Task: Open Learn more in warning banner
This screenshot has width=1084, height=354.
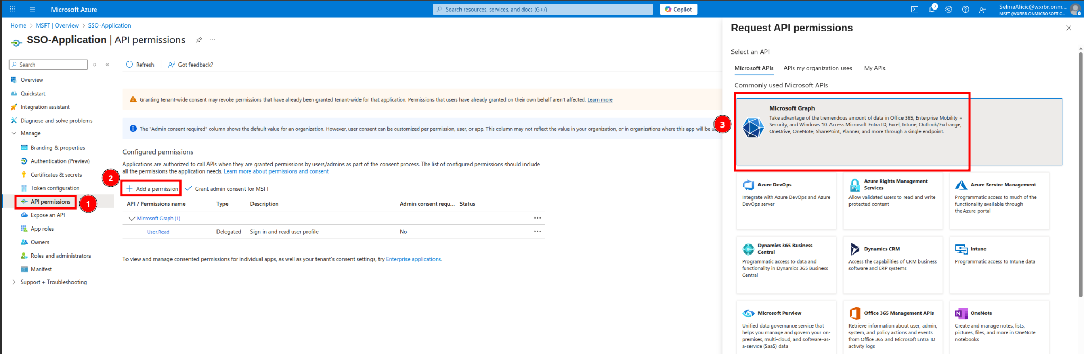Action: (600, 99)
